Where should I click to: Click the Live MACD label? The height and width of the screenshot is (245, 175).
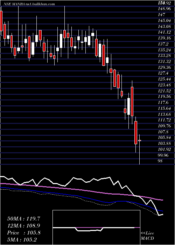(x=147, y=236)
